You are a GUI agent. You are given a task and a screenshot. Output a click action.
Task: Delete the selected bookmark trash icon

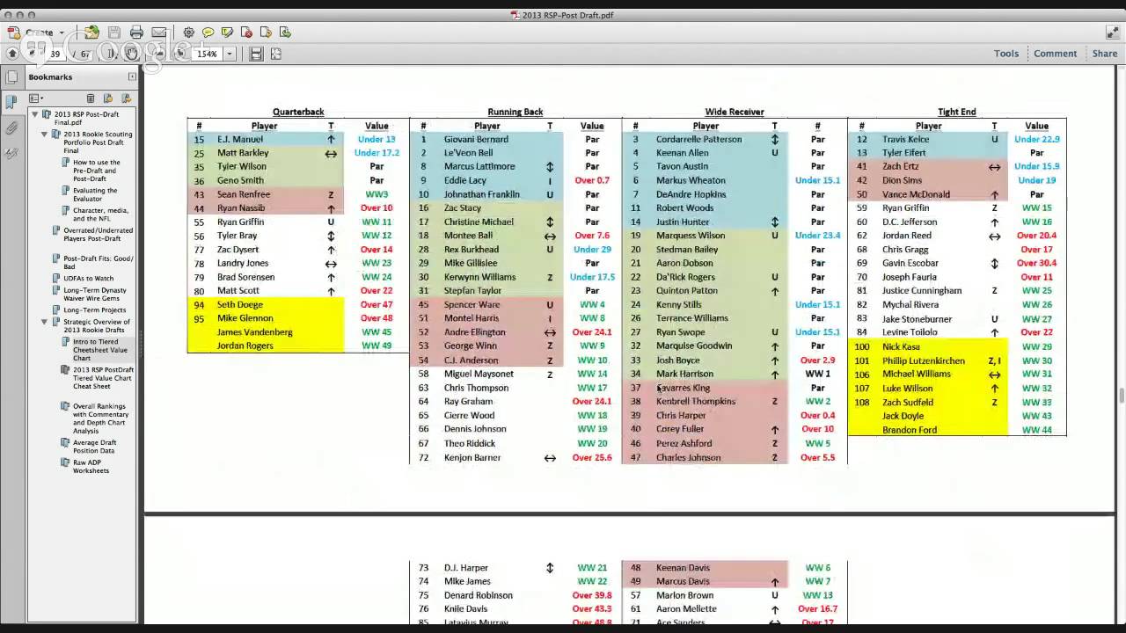[x=90, y=98]
